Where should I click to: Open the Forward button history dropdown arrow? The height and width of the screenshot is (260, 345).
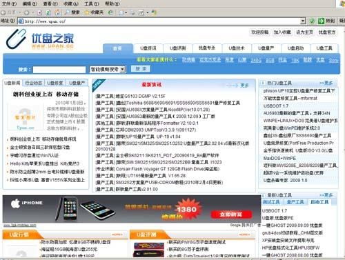32,12
